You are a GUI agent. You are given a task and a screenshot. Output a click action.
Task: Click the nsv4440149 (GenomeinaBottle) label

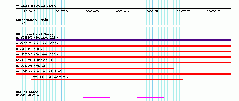coord(39,71)
